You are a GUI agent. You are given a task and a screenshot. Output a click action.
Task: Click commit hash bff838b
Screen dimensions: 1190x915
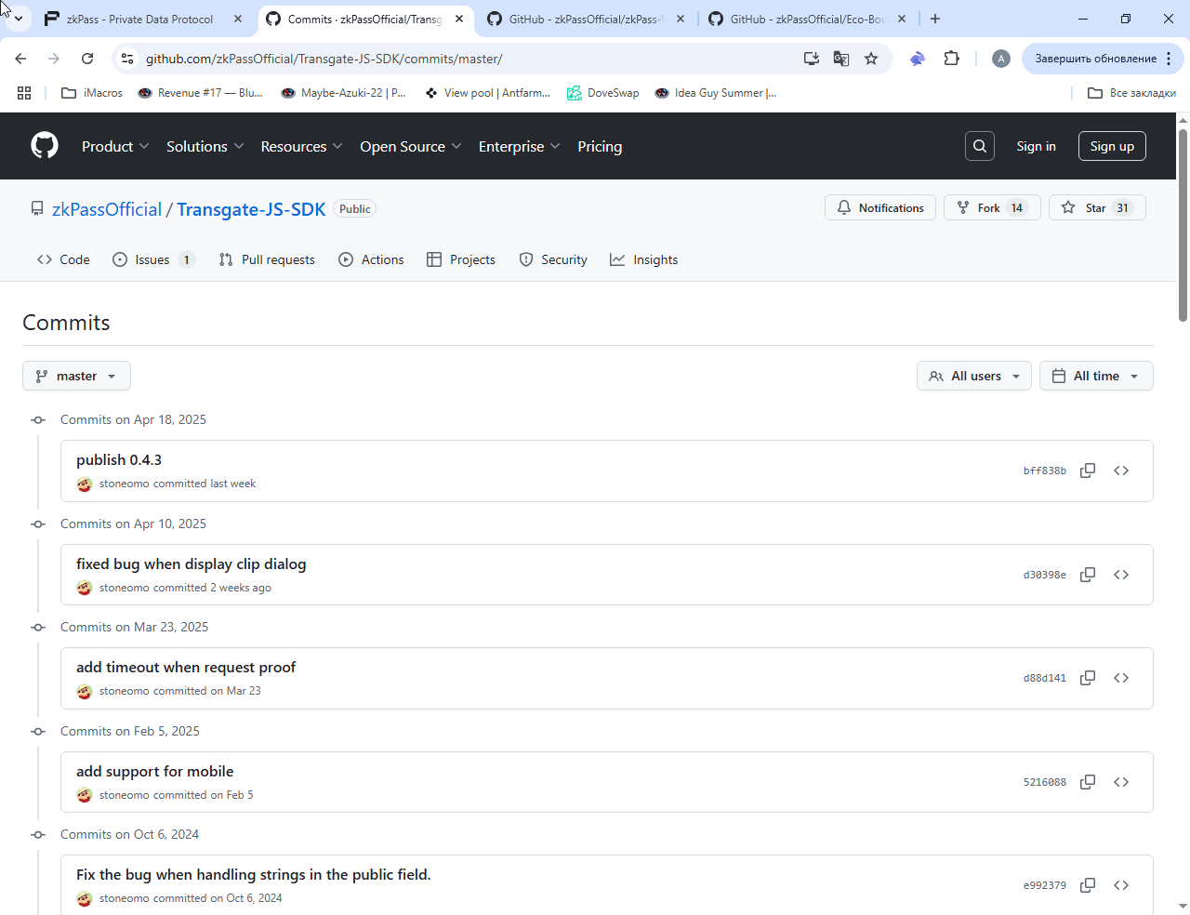click(1044, 471)
